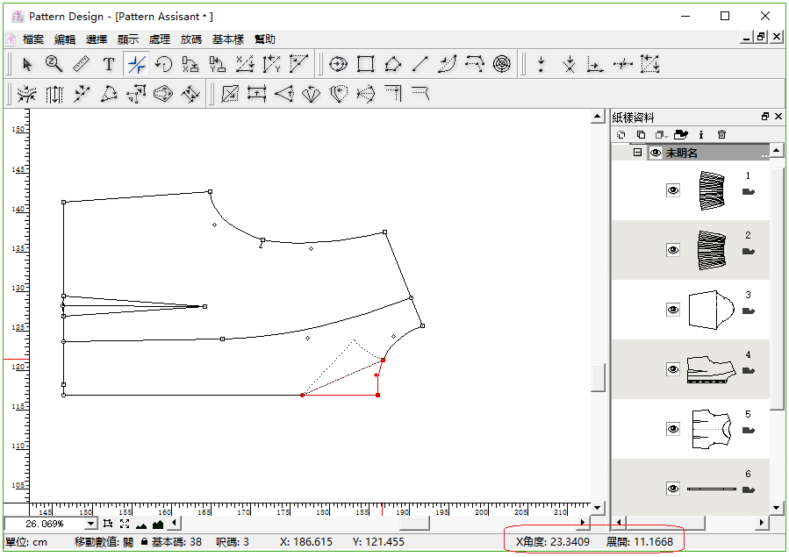Activate the magnifier zoom tool
This screenshot has height=557, width=789.
coord(54,64)
